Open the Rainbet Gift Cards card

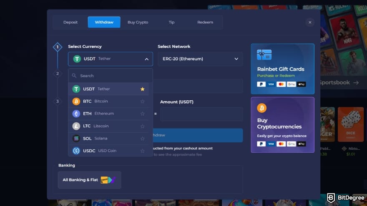[x=282, y=69]
